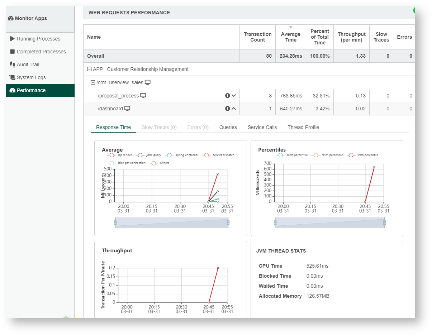432x335 pixels.
Task: Expand the /proposal_process row details chevron
Action: coord(234,96)
